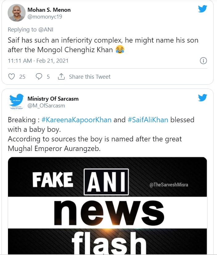This screenshot has width=217, height=255.
Task: Like Mohan S. Menon's tweet
Action: coord(11,77)
